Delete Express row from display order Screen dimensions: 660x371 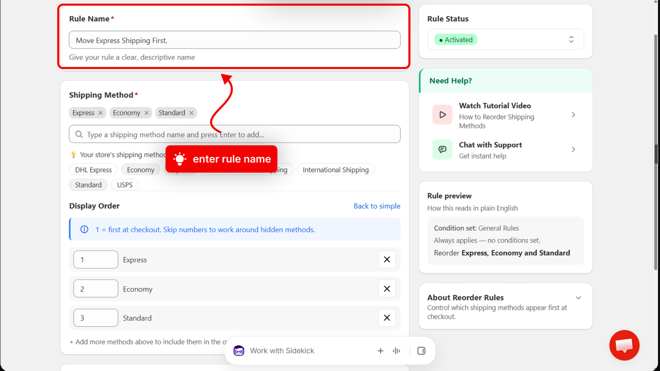coord(387,260)
